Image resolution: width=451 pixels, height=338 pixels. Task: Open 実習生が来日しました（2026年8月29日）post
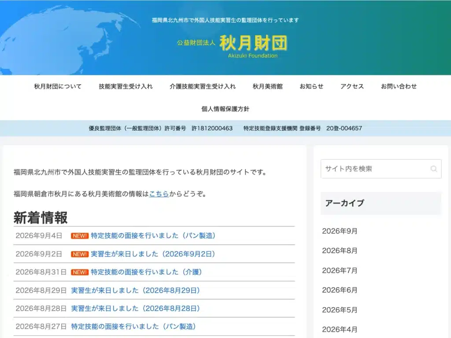pyautogui.click(x=136, y=290)
